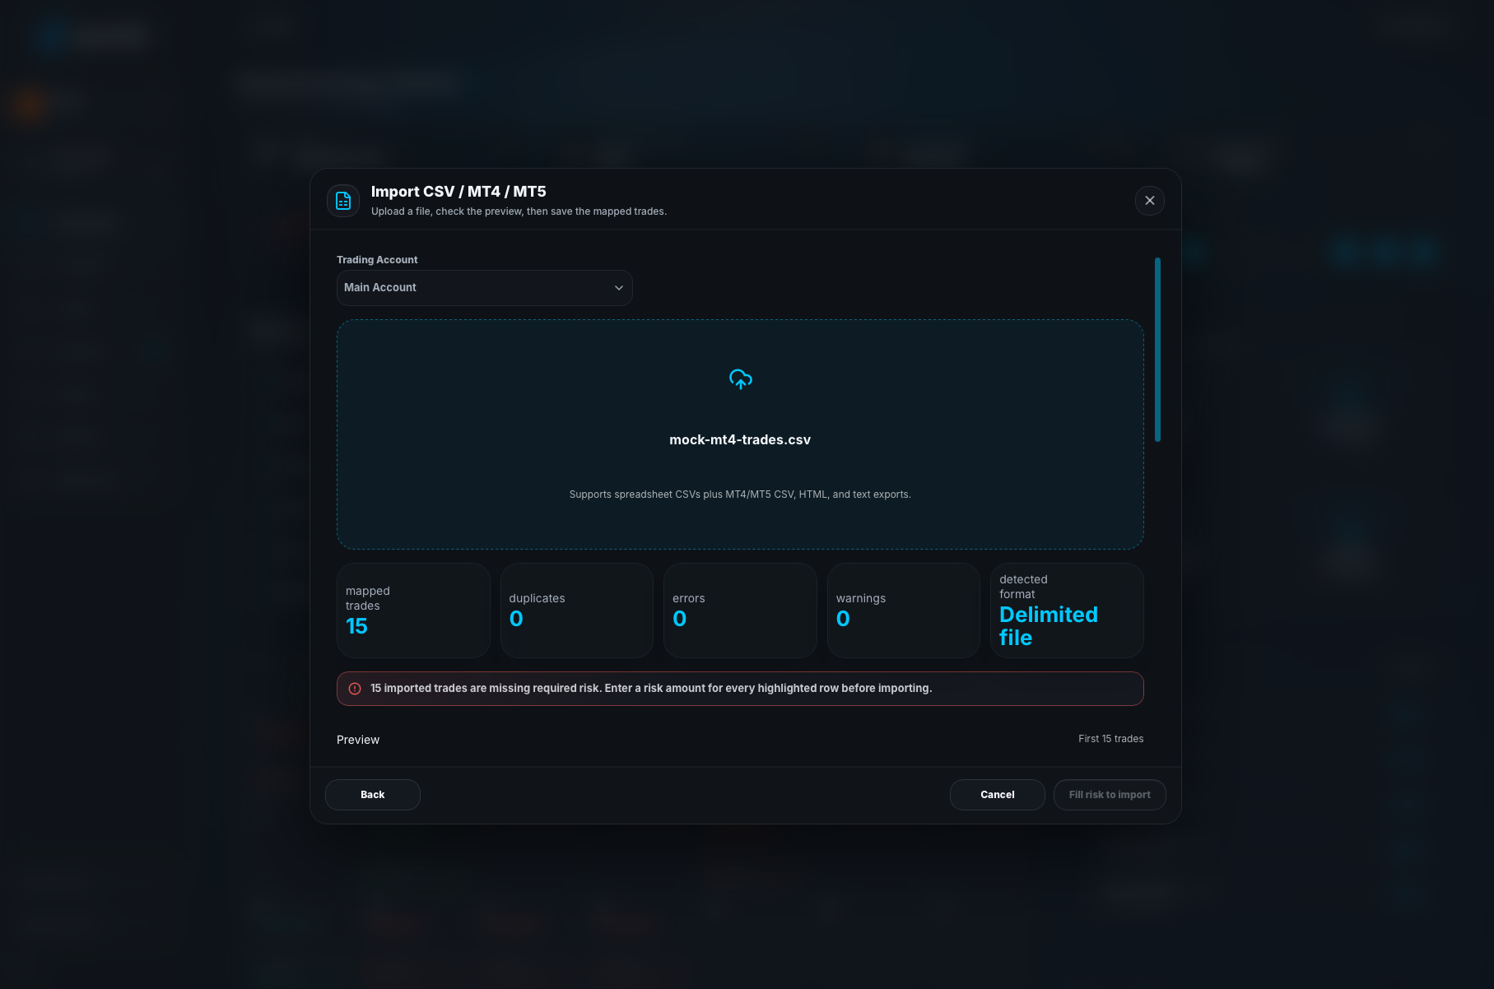This screenshot has width=1494, height=989.
Task: Select the errors count card
Action: tap(740, 611)
